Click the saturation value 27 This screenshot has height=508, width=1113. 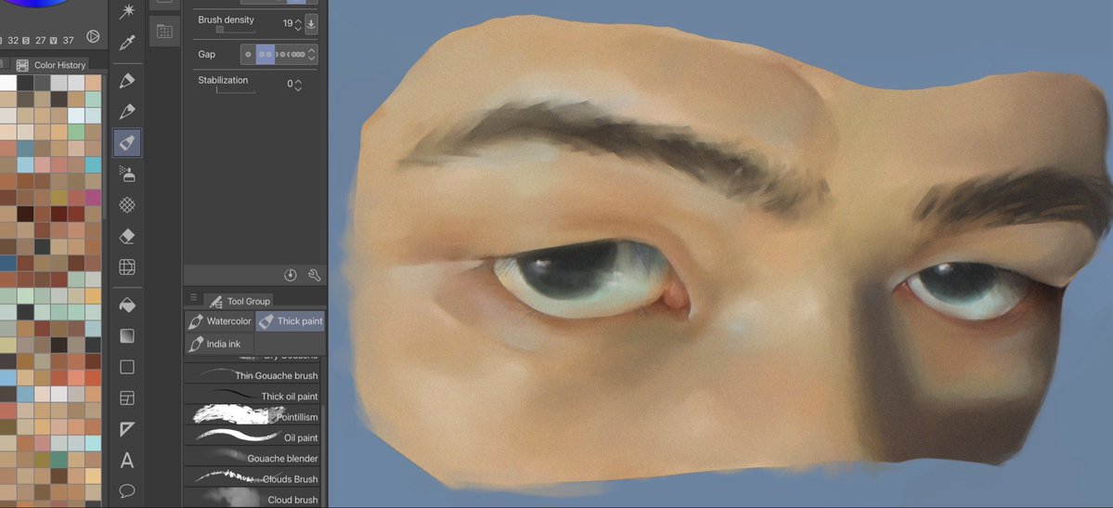point(41,41)
